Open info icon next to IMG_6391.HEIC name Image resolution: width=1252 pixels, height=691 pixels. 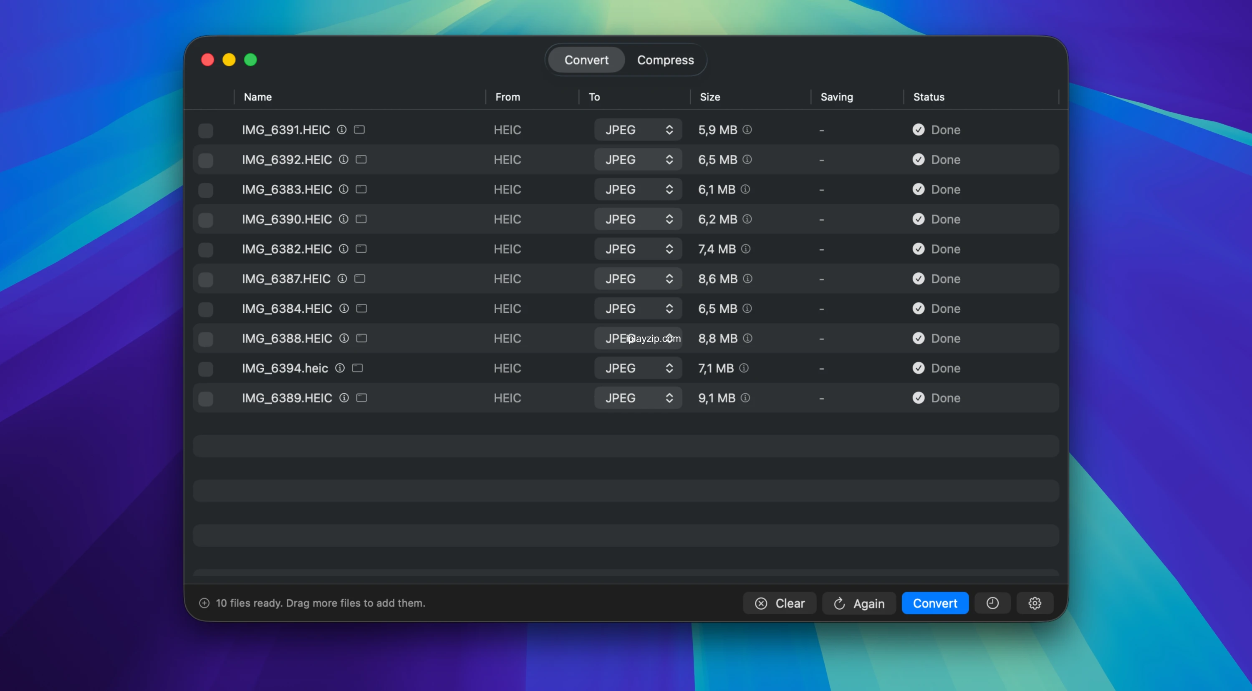(x=342, y=130)
